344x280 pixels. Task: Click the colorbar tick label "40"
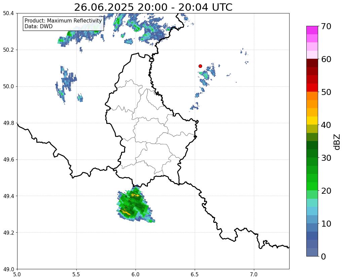click(326, 125)
